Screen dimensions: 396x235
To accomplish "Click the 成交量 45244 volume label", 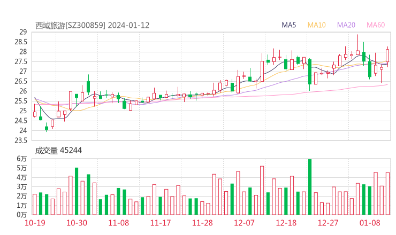I will (58, 151).
